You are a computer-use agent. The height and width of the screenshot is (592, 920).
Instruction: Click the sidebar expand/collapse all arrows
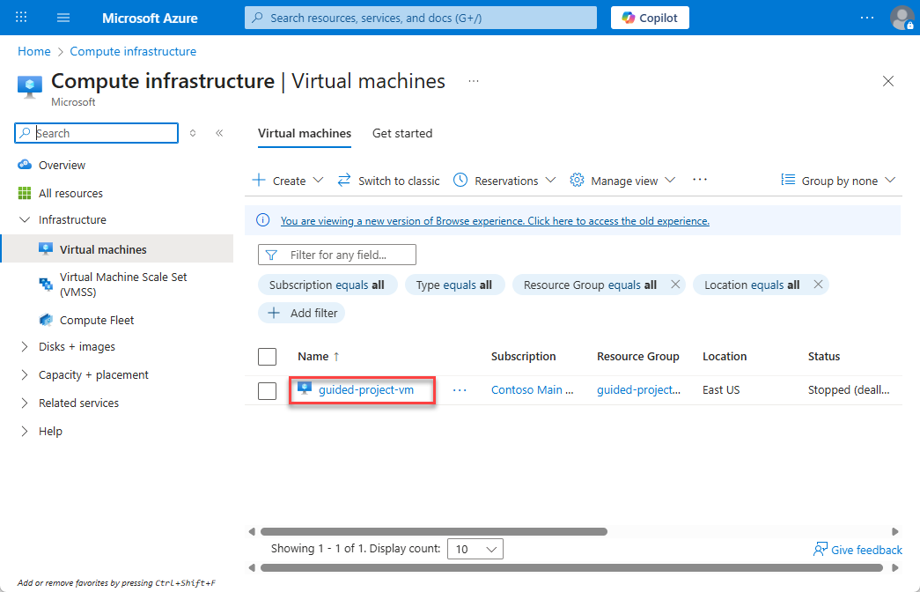coord(193,133)
